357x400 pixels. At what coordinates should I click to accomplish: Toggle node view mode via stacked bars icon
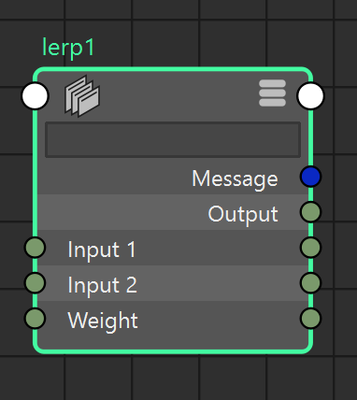[x=272, y=93]
